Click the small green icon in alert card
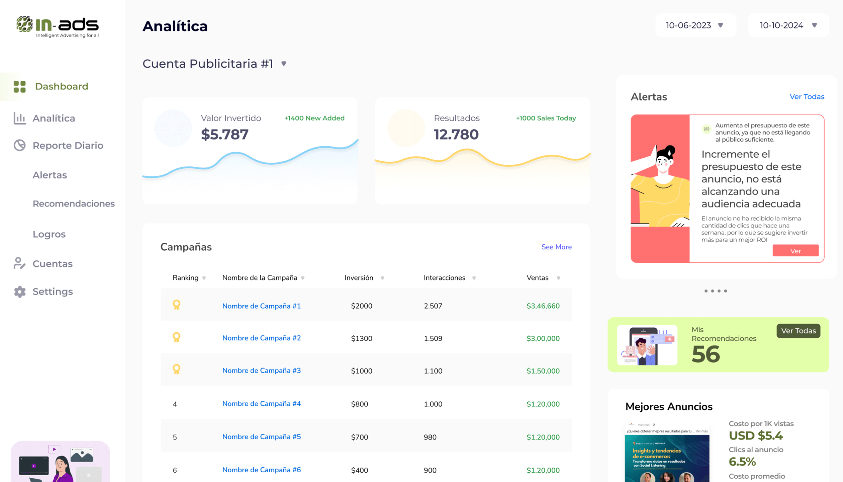The height and width of the screenshot is (482, 843). tap(706, 129)
